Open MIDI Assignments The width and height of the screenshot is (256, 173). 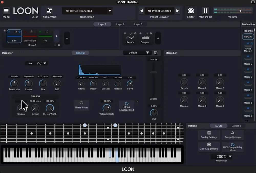point(209,146)
